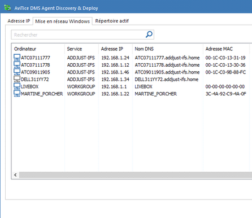Click inside the Rechercher search field
This screenshot has height=218, width=252.
(x=78, y=34)
